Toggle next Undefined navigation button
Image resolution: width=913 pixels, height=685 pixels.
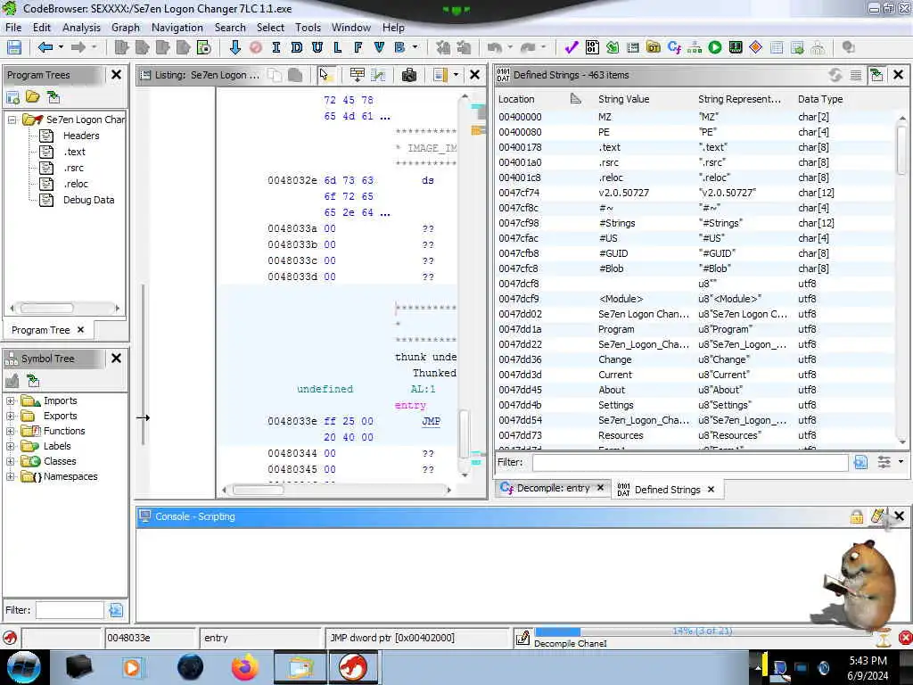pos(317,48)
